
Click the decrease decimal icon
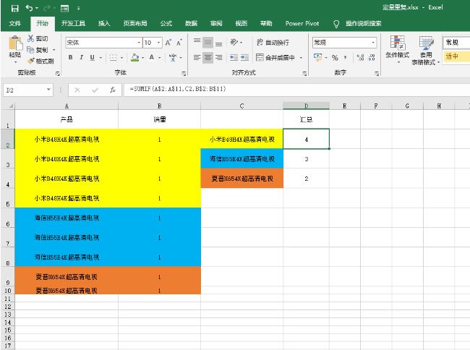(372, 58)
